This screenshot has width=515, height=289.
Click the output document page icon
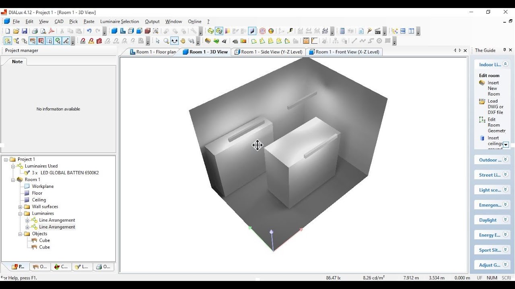pyautogui.click(x=361, y=31)
